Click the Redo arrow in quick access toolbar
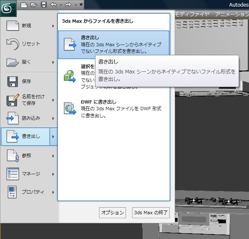This screenshot has width=249, height=239. (68, 5)
